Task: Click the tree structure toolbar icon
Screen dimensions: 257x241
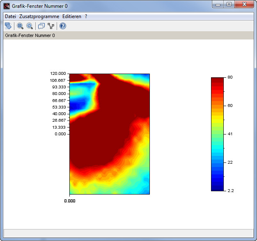Action: pos(51,26)
